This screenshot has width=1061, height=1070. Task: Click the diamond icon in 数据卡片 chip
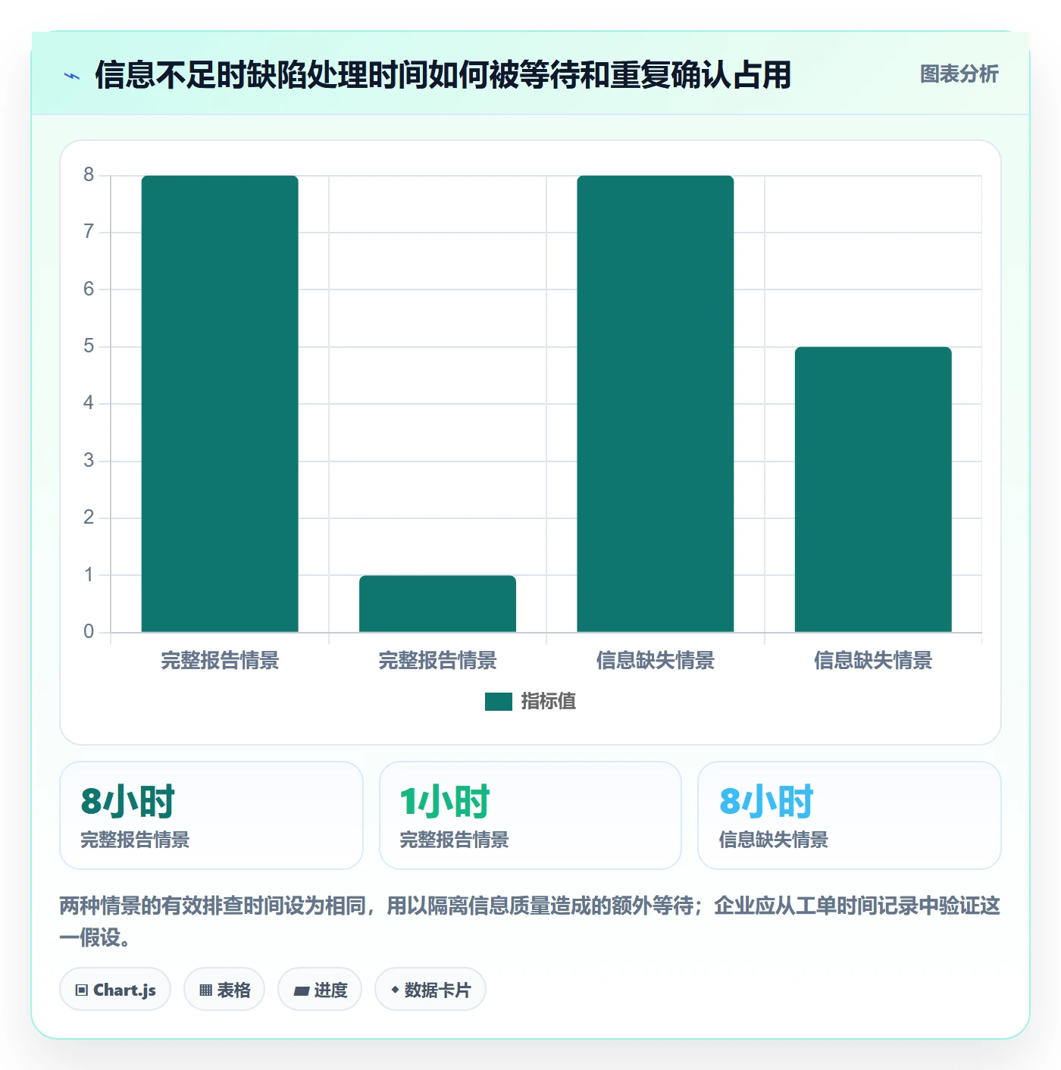(x=394, y=990)
